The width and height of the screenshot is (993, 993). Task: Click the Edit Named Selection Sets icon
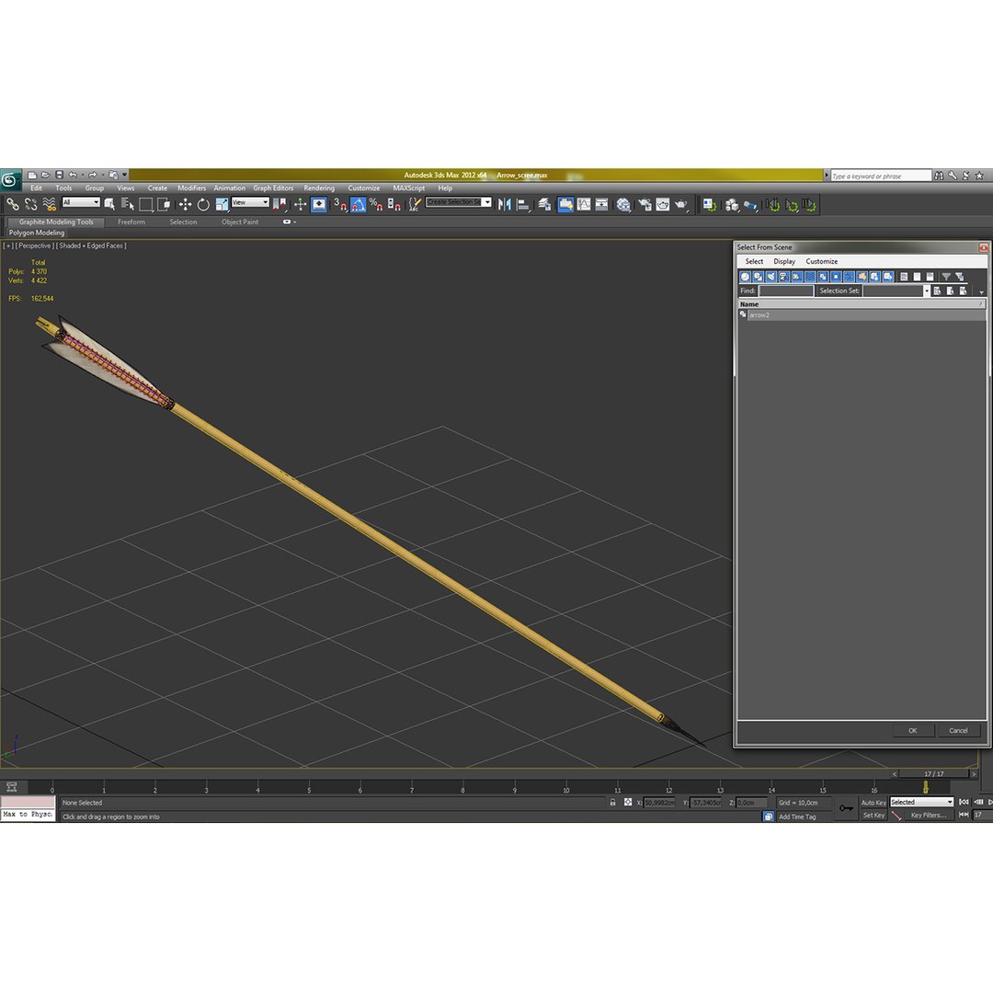414,204
